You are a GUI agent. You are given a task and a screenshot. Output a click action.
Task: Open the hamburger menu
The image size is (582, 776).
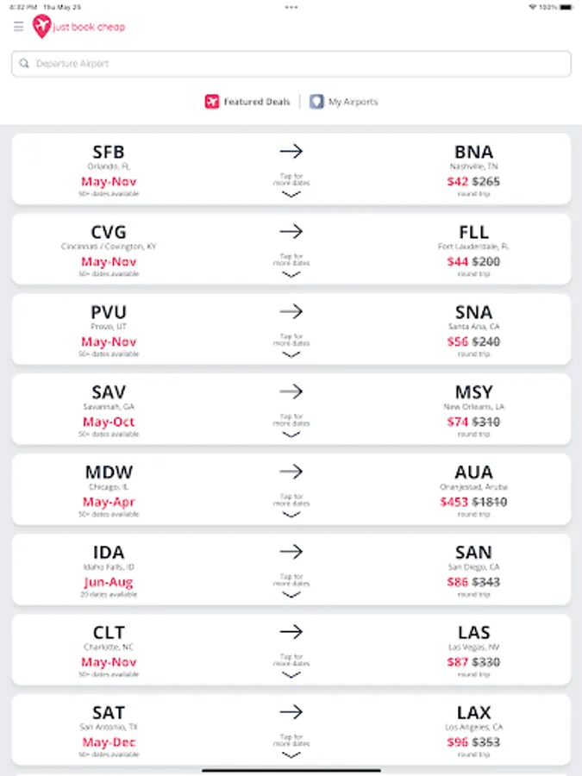(x=18, y=27)
